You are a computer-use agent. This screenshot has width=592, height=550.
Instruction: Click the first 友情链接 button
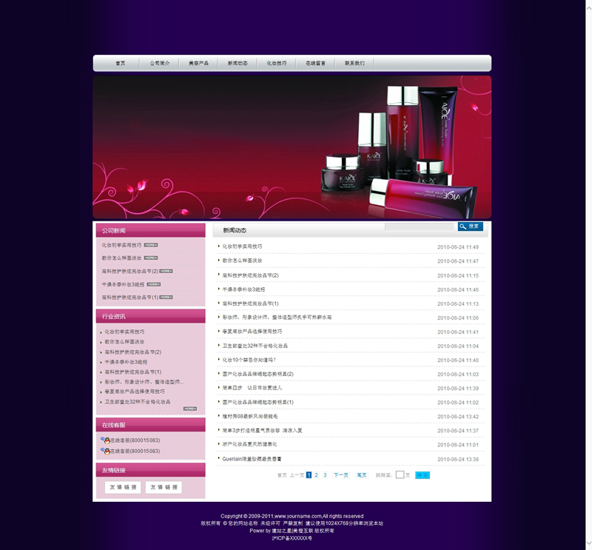[x=123, y=487]
